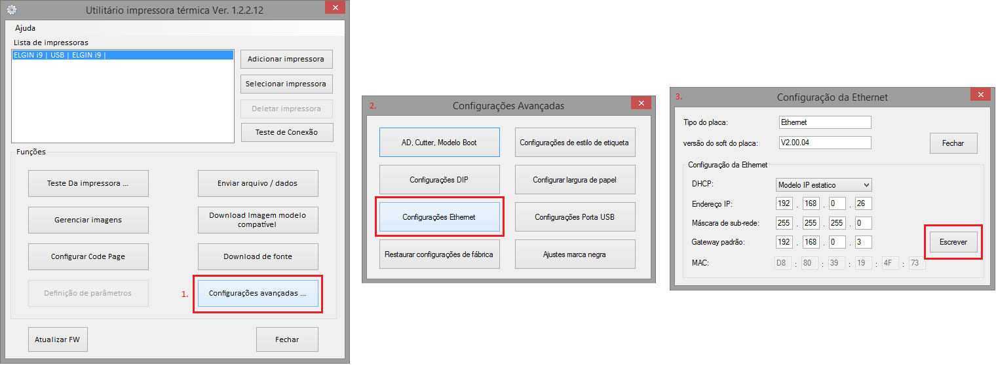The image size is (996, 365).
Task: Click MAC field 80
Action: click(x=810, y=263)
